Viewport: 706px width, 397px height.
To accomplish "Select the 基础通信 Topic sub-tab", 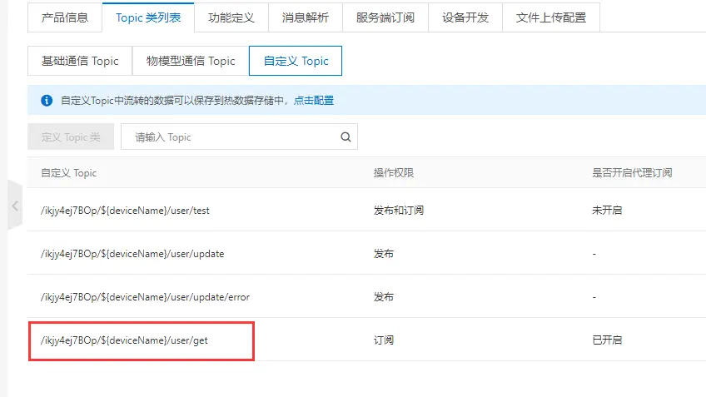I will (x=80, y=61).
